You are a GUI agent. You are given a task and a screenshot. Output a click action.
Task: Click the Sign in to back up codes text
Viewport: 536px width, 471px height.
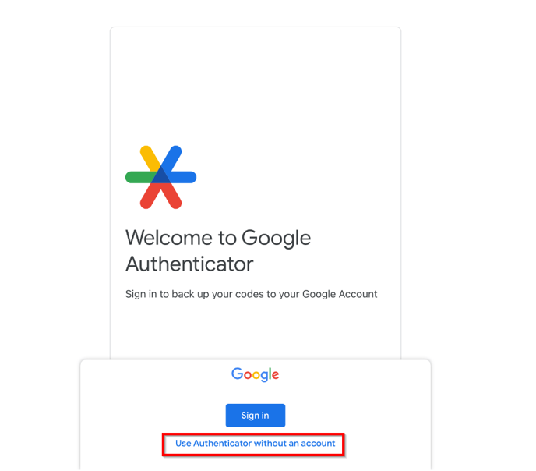251,294
